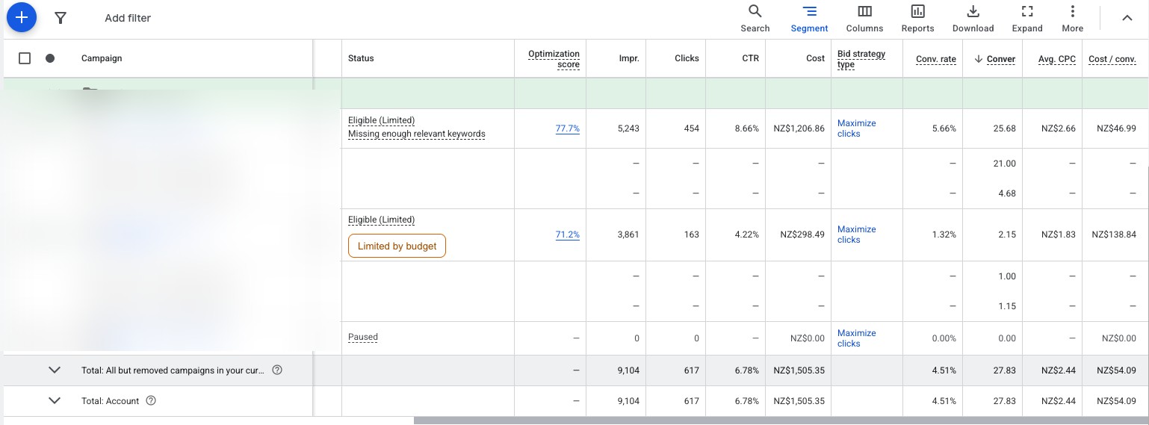1149x425 pixels.
Task: Open Maximize clicks link in NZ$298.49 row
Action: [x=857, y=235]
